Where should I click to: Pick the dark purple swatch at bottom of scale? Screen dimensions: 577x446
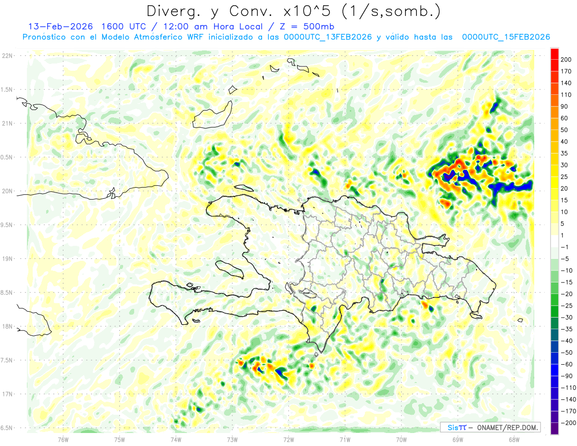tap(554, 429)
